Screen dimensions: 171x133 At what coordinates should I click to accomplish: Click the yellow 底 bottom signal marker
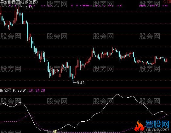pos(55,131)
